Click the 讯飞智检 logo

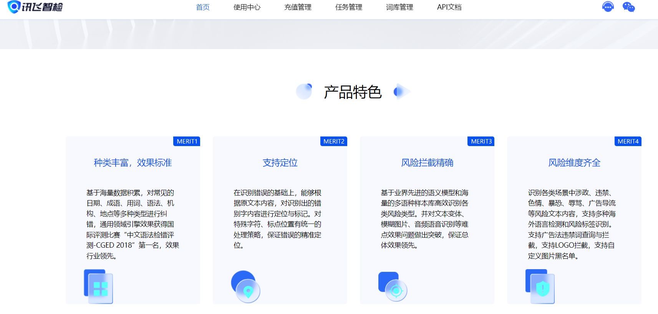(x=35, y=7)
